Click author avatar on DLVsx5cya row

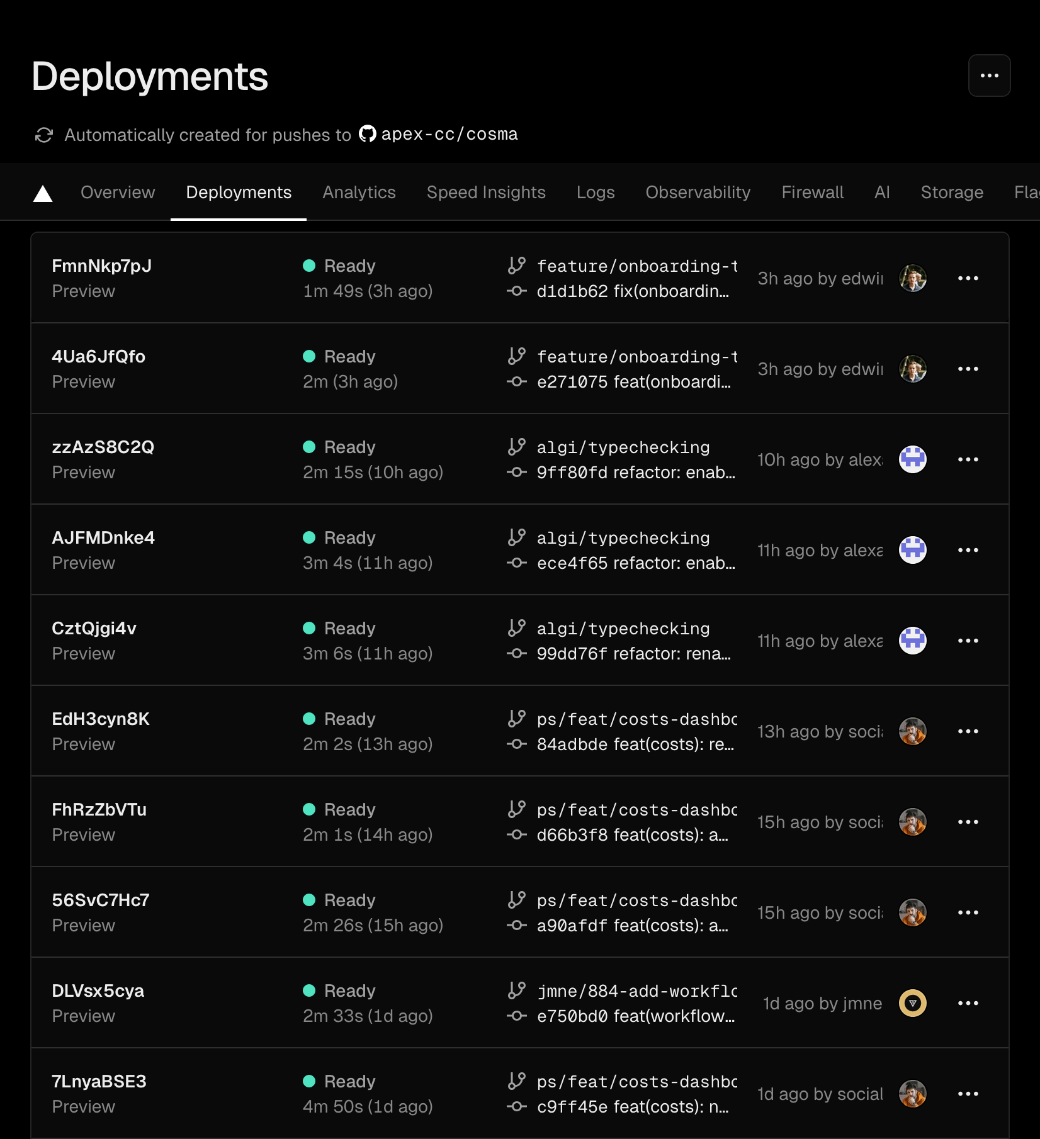point(912,1003)
